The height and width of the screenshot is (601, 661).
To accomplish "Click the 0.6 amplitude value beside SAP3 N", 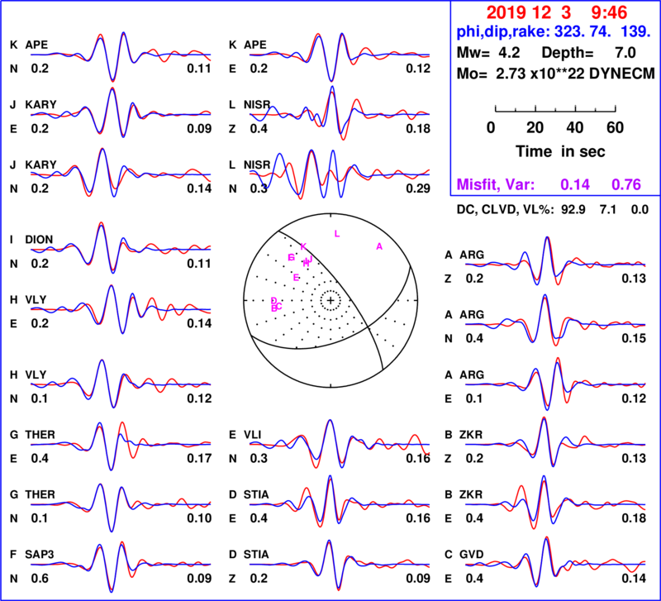I will (40, 578).
